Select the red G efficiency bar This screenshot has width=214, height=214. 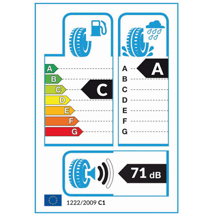click(64, 132)
